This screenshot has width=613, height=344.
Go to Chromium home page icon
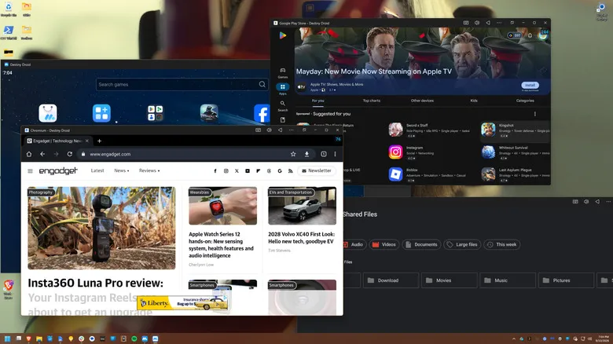[29, 154]
